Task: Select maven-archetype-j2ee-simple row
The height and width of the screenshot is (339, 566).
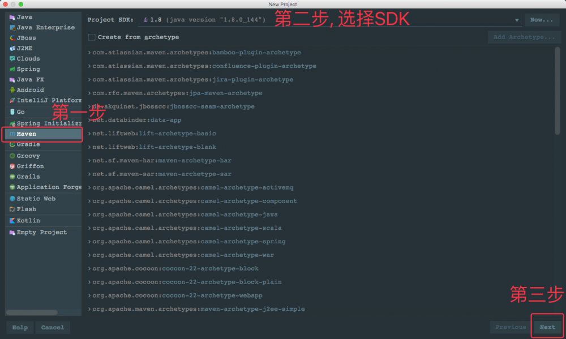Action: tap(320, 309)
